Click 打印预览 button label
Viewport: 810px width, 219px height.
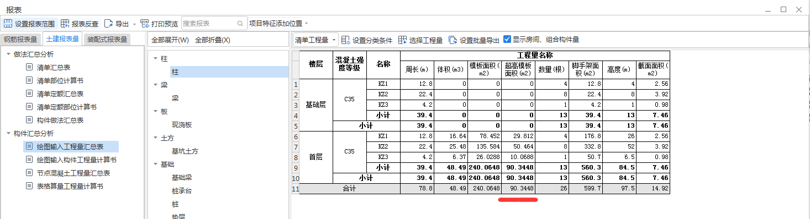click(x=165, y=24)
